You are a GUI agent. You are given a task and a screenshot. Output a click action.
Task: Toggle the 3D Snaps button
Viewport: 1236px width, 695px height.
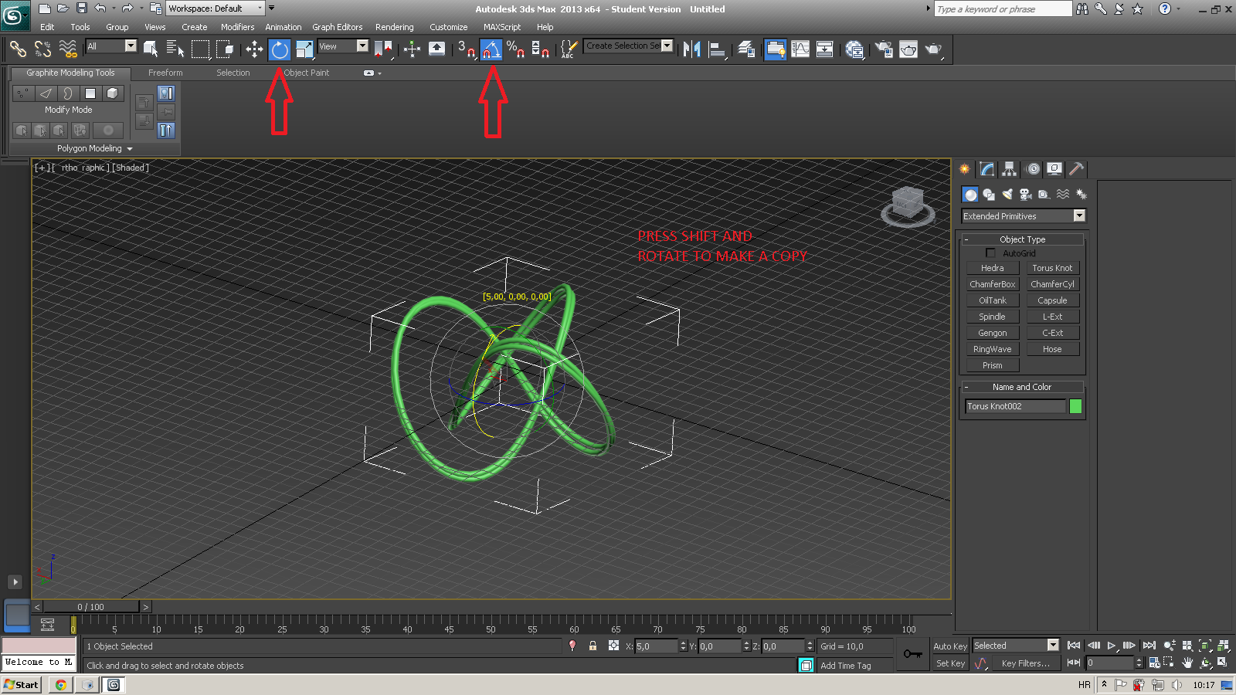[x=466, y=49]
